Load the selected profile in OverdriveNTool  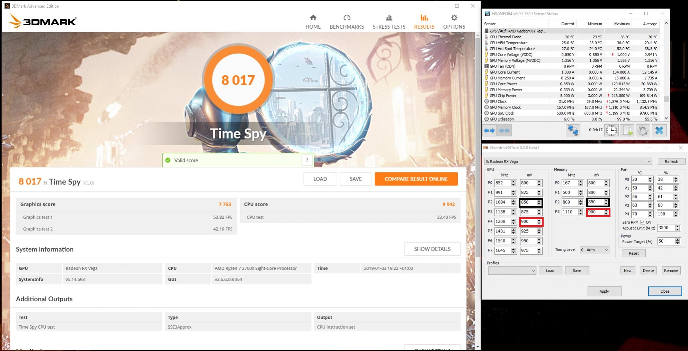(550, 271)
